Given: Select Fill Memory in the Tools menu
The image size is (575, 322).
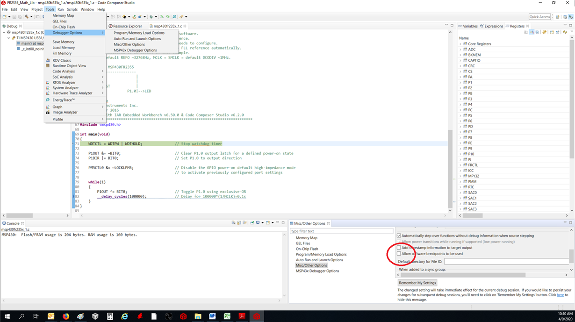Looking at the screenshot, I should 75,53.
